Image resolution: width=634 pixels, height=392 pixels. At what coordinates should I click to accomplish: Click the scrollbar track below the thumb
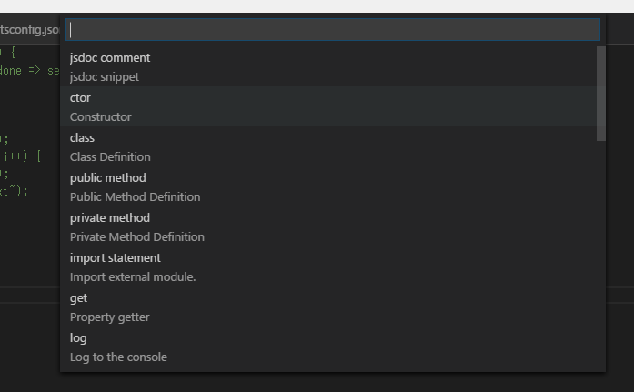(x=600, y=255)
